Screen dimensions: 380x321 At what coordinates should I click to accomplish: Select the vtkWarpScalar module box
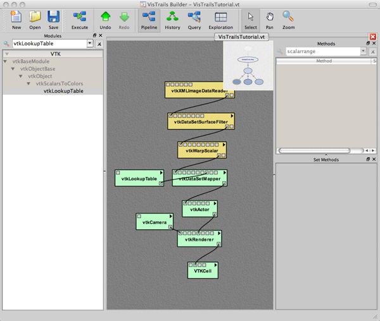pyautogui.click(x=202, y=152)
